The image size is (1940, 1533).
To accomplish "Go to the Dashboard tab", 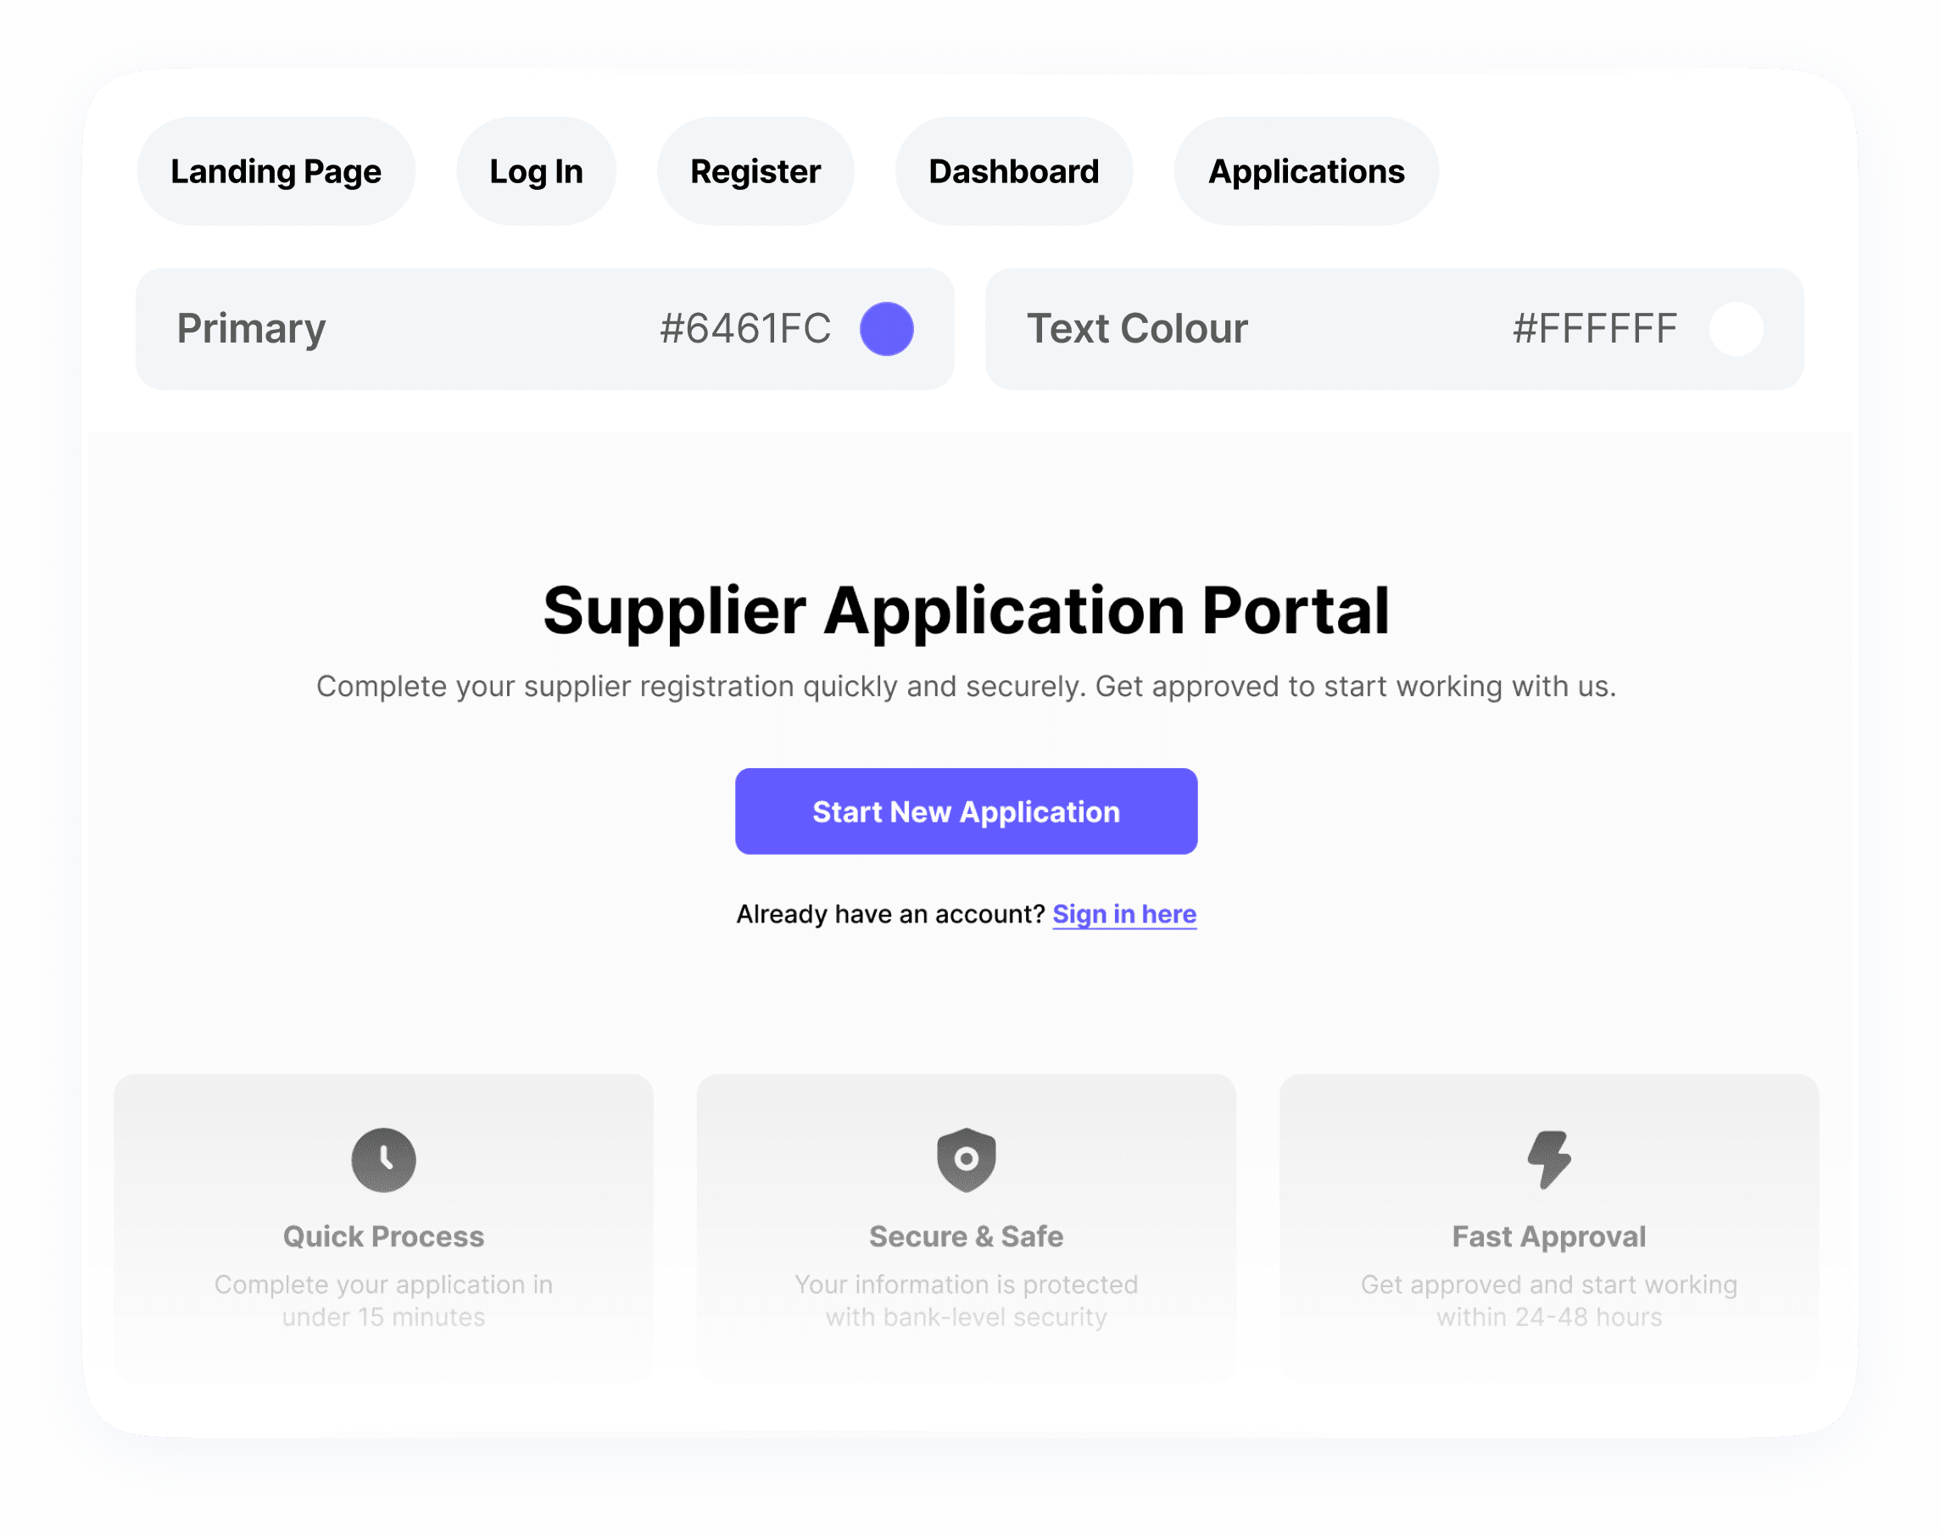I will coord(1013,171).
